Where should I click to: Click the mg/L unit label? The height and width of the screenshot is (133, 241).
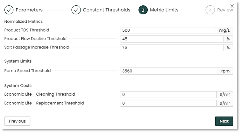tap(224, 30)
